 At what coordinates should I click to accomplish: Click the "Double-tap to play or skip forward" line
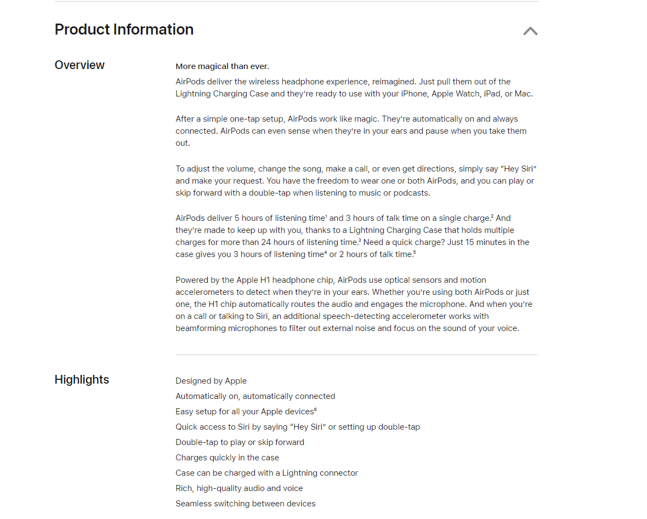pos(240,442)
